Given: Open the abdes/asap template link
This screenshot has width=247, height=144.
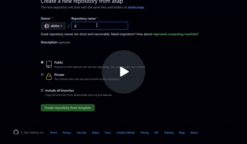Looking at the screenshot, I should point(136,7).
